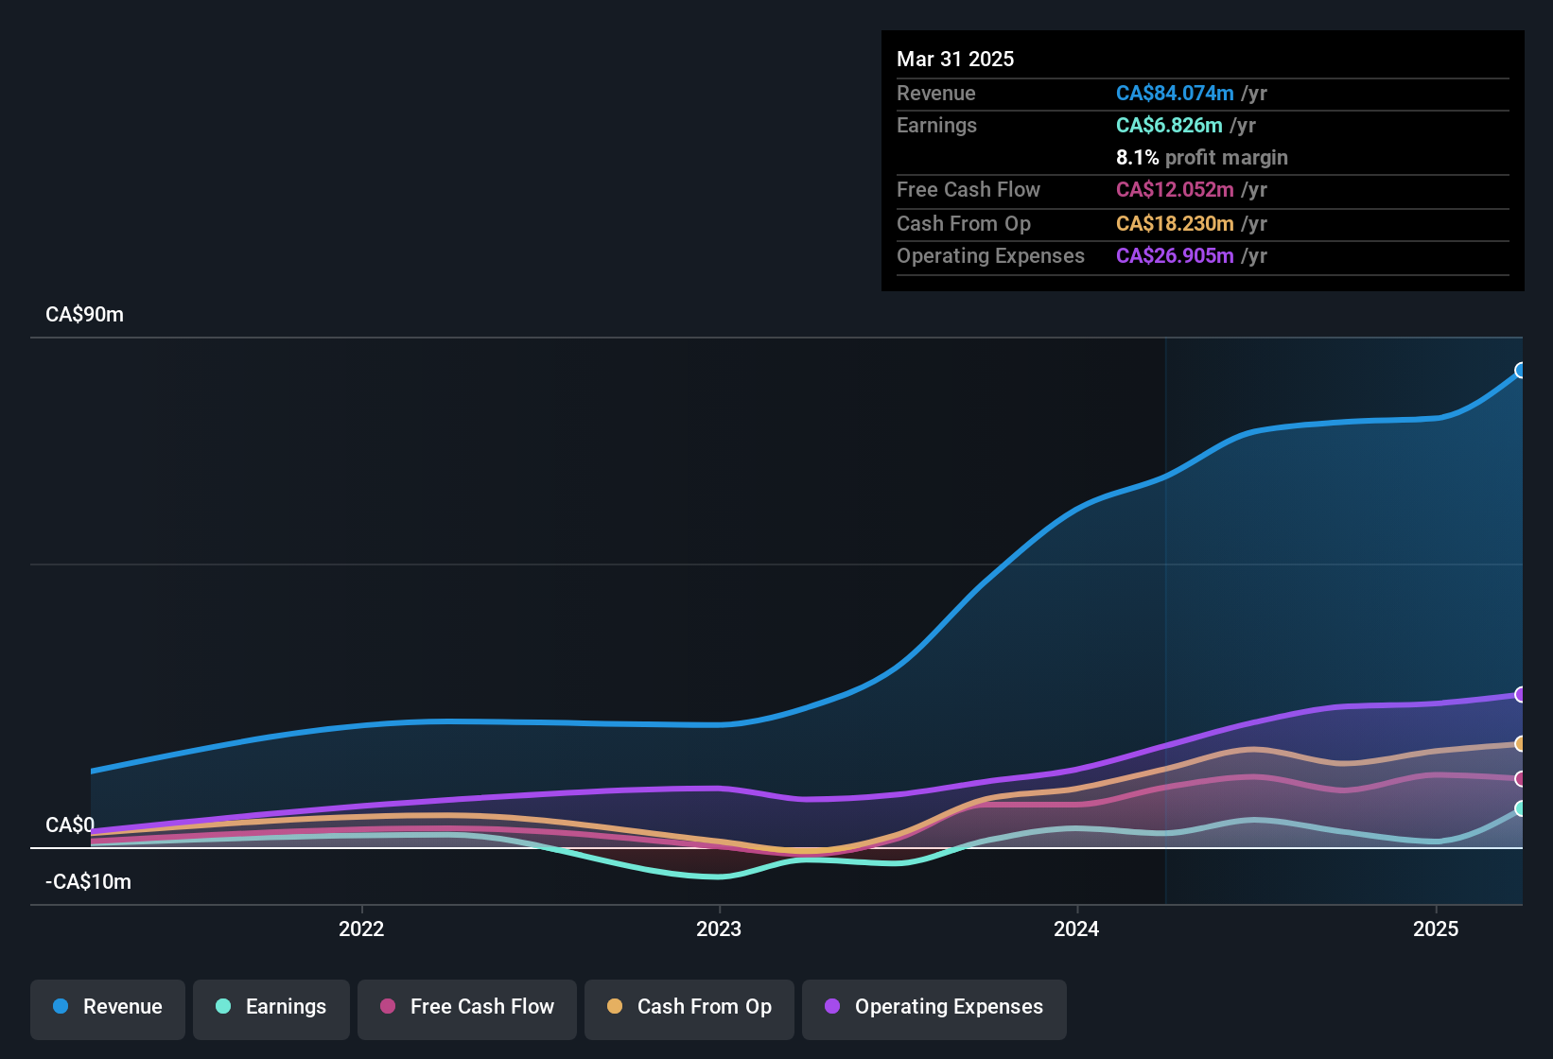Click the Mar 31 2025 tooltip date

click(955, 59)
